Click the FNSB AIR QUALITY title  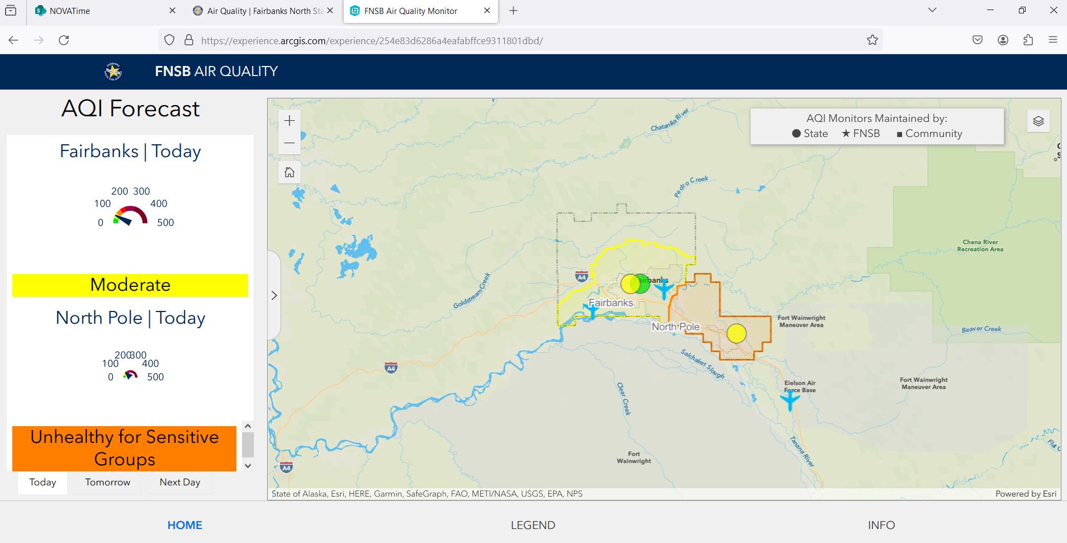click(x=216, y=72)
